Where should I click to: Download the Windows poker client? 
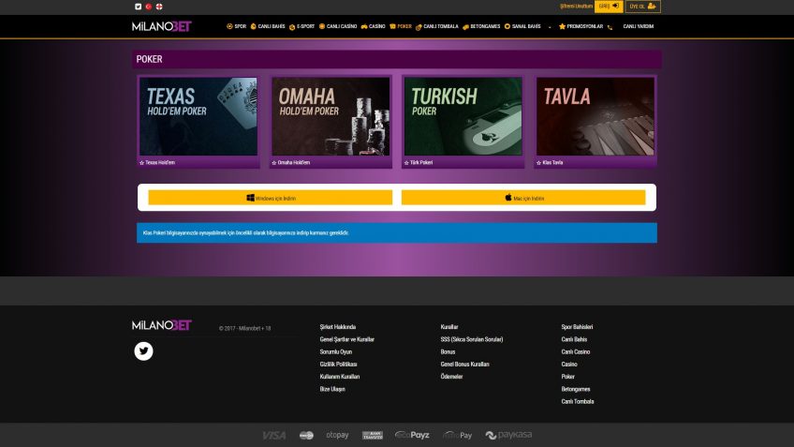(x=271, y=198)
